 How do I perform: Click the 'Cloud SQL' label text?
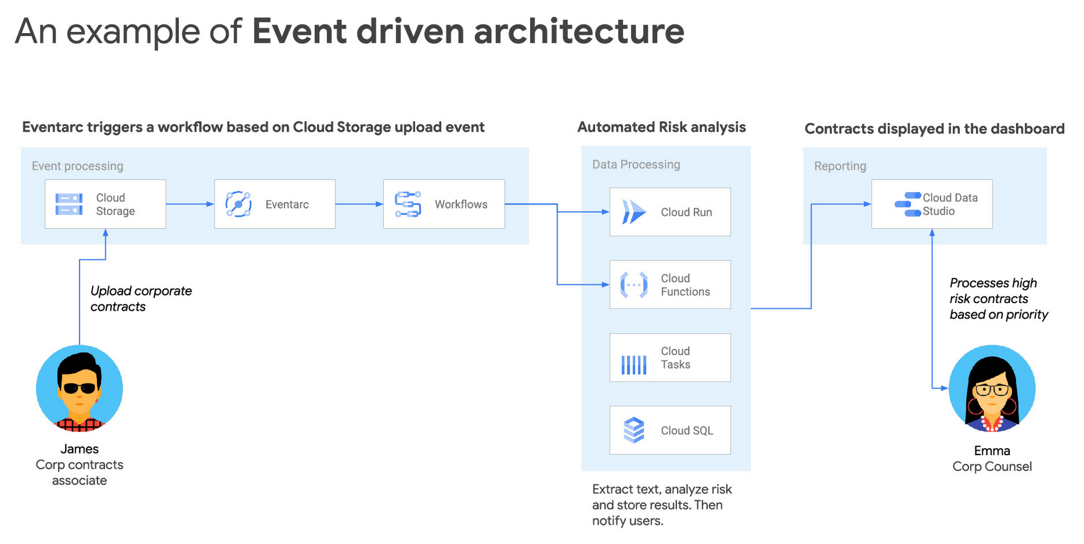tap(687, 430)
